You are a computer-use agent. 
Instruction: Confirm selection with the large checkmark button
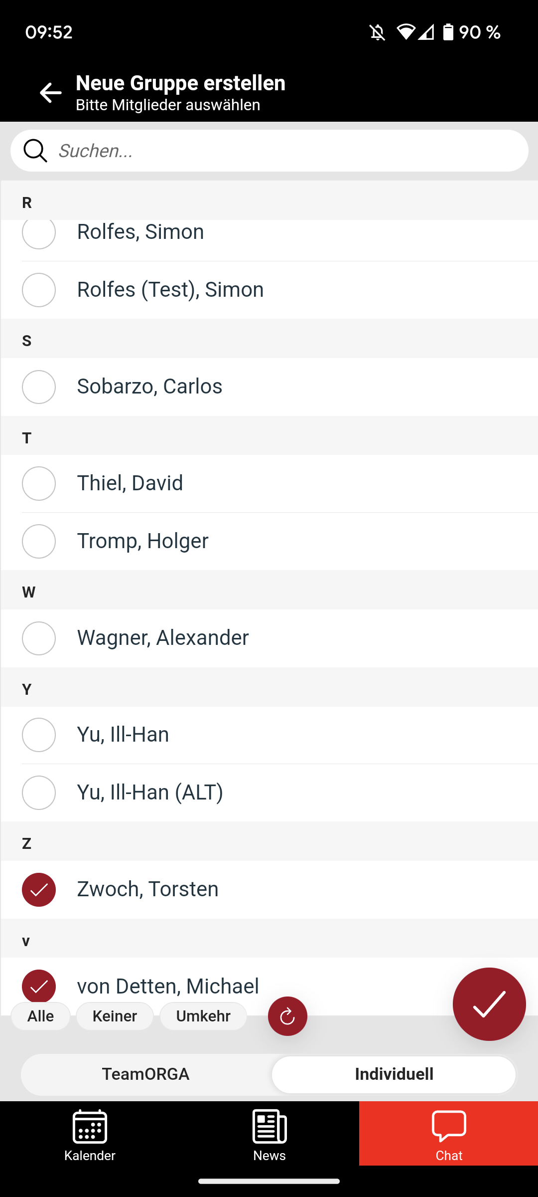489,1004
